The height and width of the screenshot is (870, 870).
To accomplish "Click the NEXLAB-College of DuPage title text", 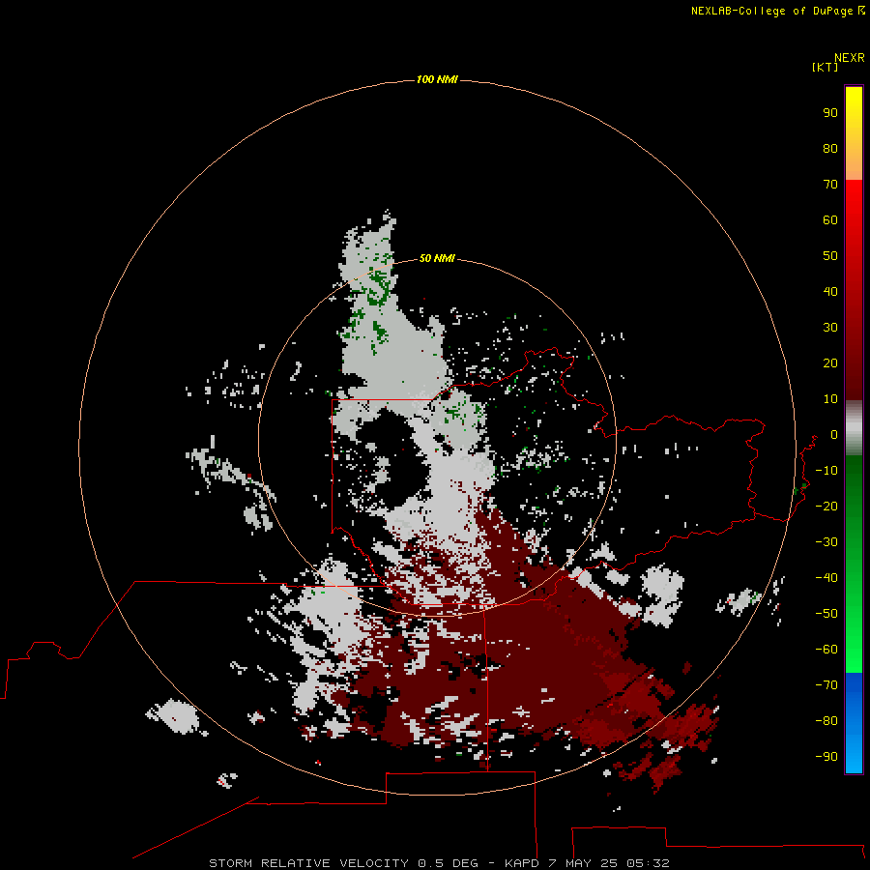I will click(771, 11).
